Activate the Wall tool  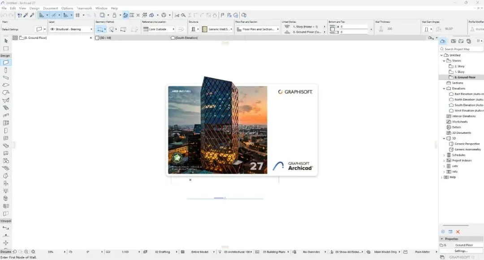pos(6,63)
